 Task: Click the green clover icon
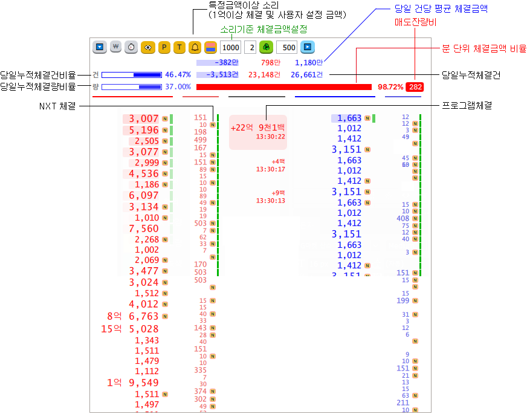click(266, 47)
